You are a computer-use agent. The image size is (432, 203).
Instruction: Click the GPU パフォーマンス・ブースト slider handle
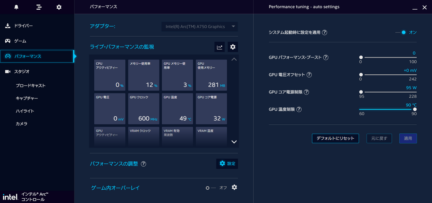click(x=361, y=57)
